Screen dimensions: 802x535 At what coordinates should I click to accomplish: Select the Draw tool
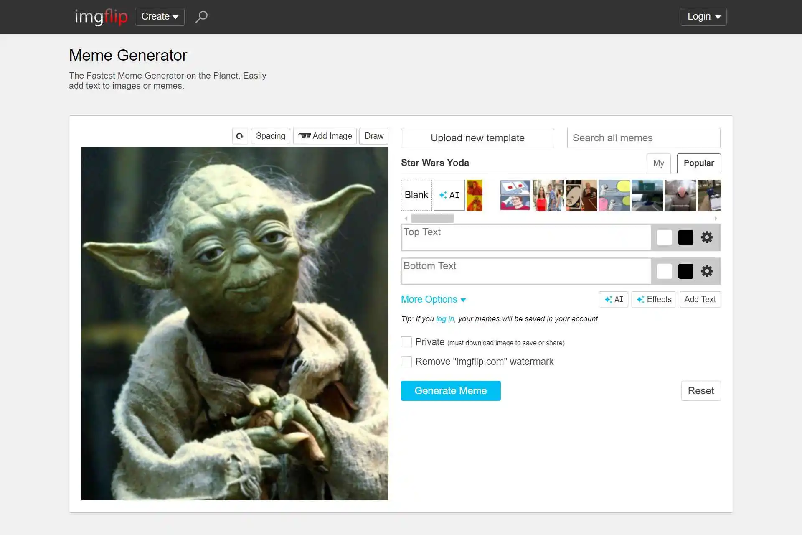(373, 136)
